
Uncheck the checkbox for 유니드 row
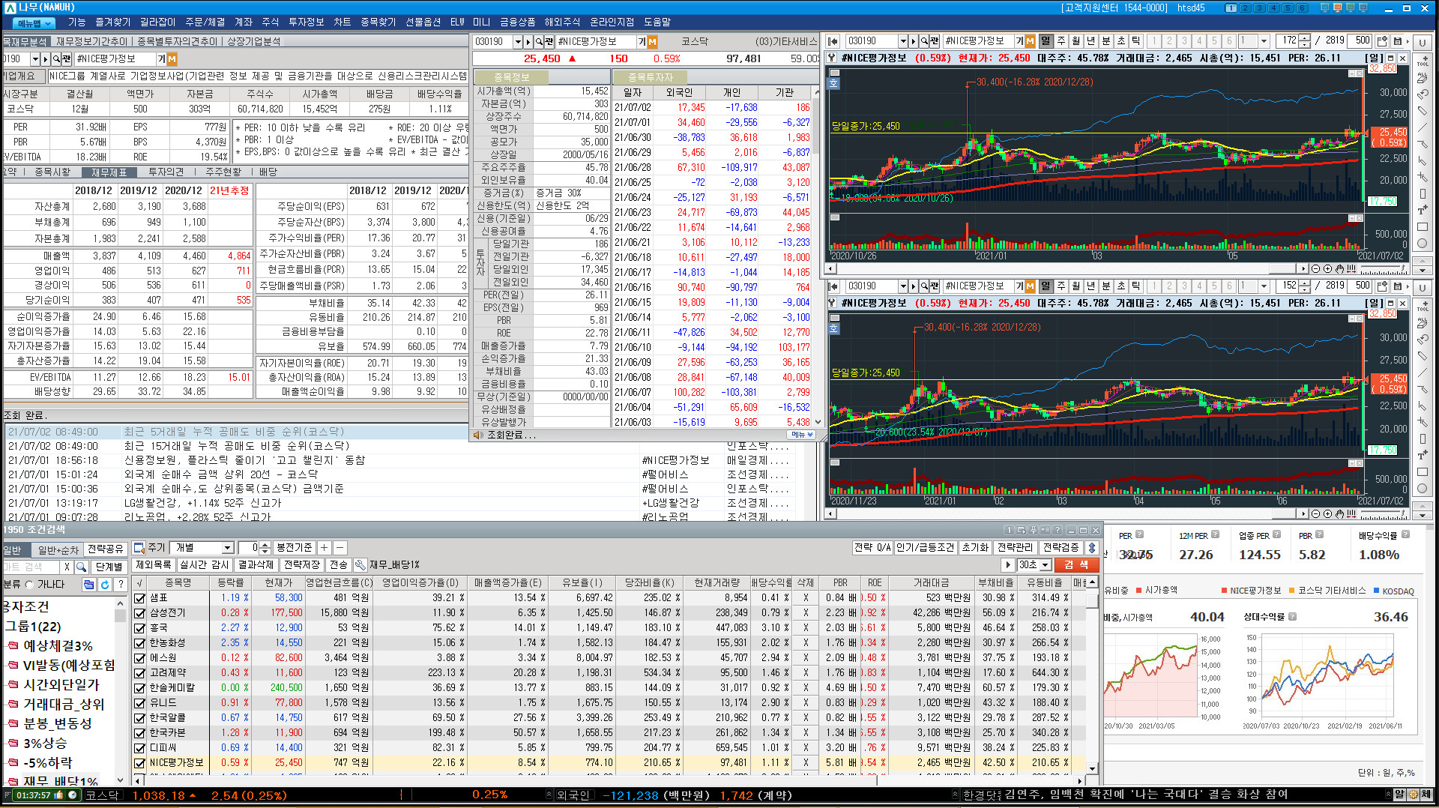tap(139, 703)
